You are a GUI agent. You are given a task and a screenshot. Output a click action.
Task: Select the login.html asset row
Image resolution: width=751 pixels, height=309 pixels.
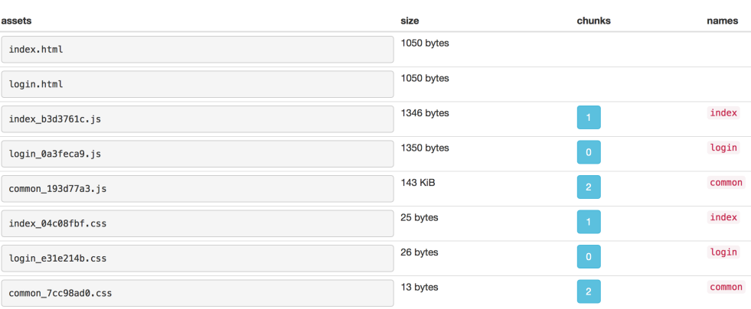198,84
